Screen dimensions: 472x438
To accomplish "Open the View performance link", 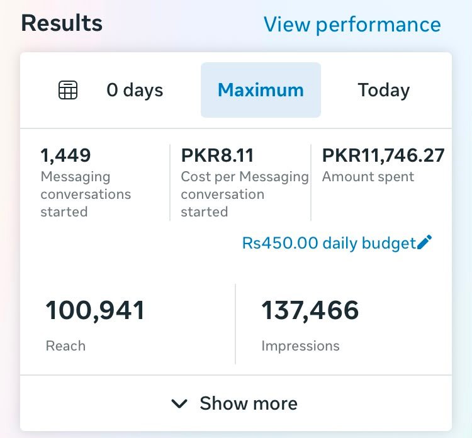I will point(352,24).
